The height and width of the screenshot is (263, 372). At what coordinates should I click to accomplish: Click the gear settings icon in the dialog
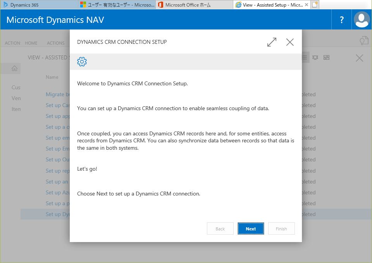click(x=82, y=62)
